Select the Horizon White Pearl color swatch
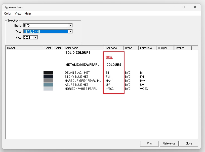 point(48,89)
